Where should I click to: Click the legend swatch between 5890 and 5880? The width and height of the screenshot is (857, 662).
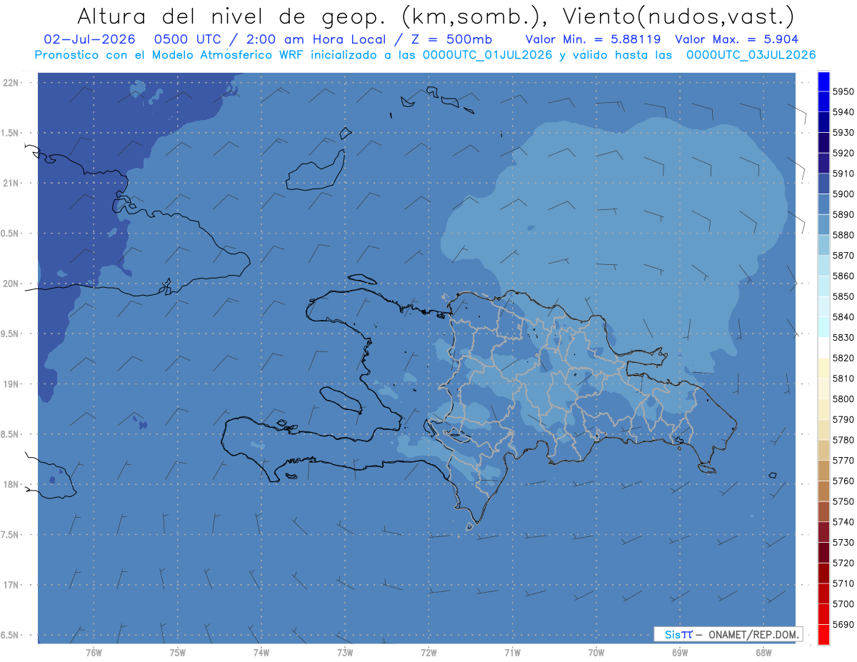(823, 224)
